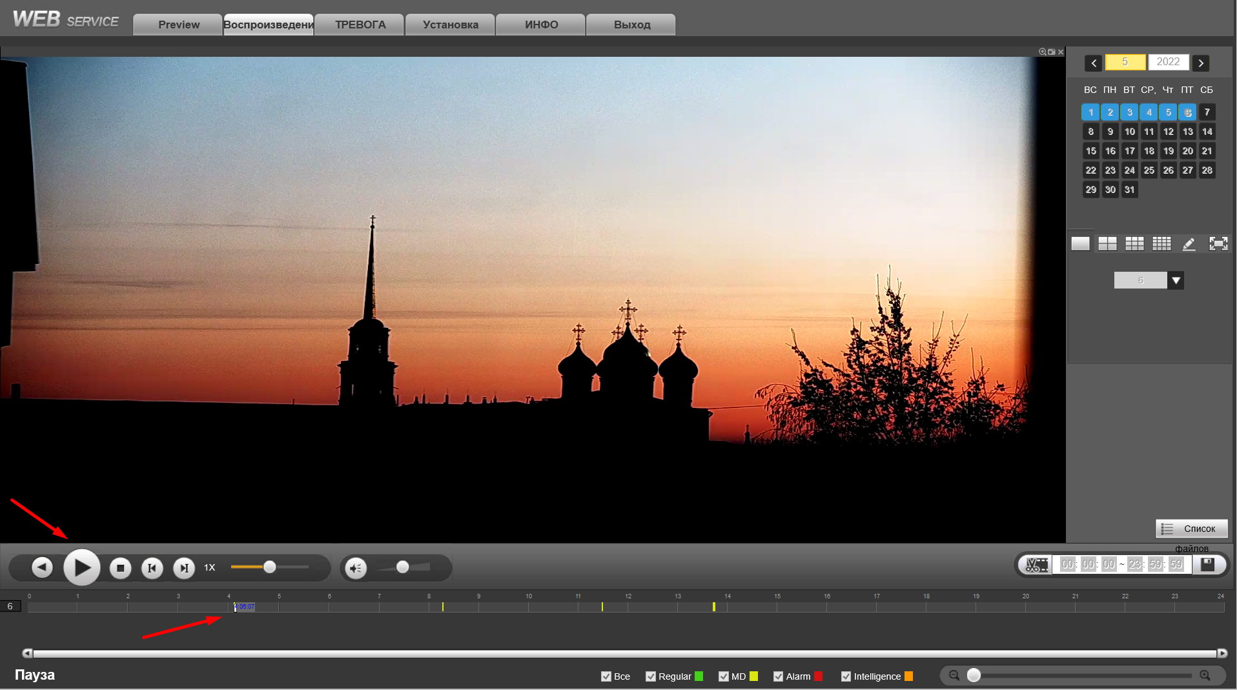The width and height of the screenshot is (1237, 690).
Task: Toggle the Alarm record type checkbox
Action: pos(778,676)
